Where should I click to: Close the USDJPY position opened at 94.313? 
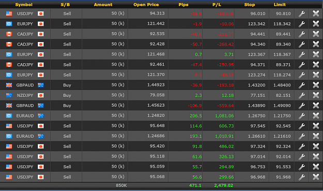pos(316,13)
